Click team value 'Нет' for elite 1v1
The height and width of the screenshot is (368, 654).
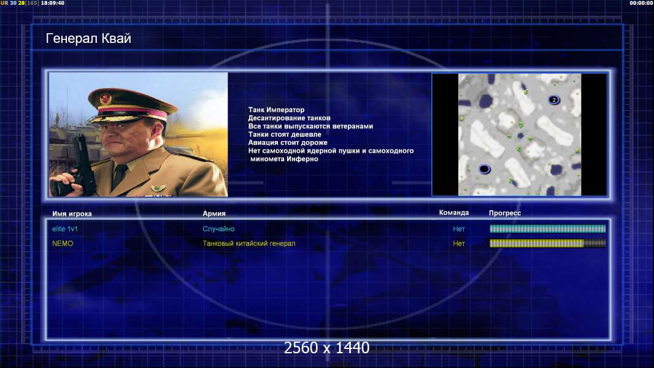[459, 229]
